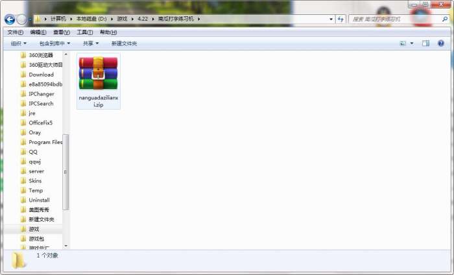Click navigation pane scroll up arrow
Viewport: 454px width, 275px height.
pos(66,54)
